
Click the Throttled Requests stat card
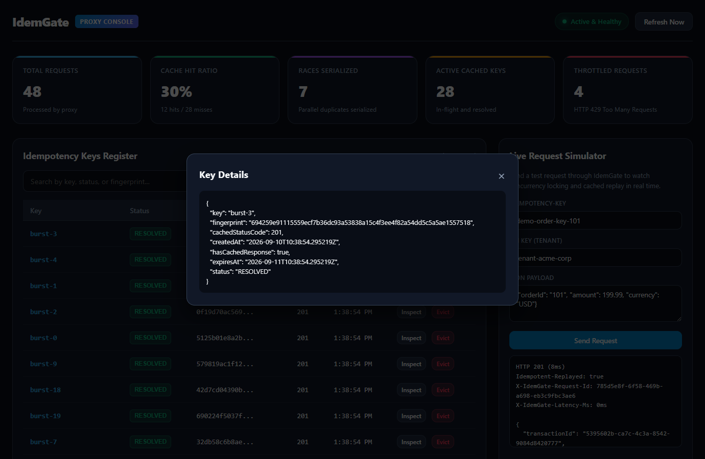coord(628,90)
